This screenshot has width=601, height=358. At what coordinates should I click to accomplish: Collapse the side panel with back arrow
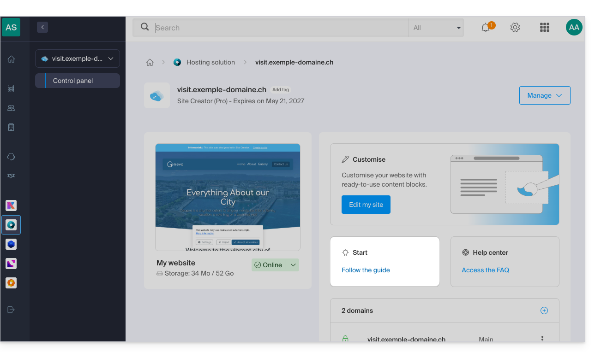42,27
